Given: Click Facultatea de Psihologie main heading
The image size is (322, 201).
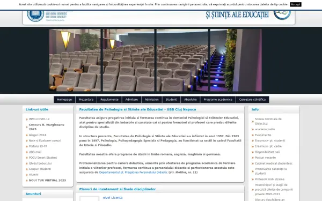Looking at the screenshot, I should click(x=137, y=109).
